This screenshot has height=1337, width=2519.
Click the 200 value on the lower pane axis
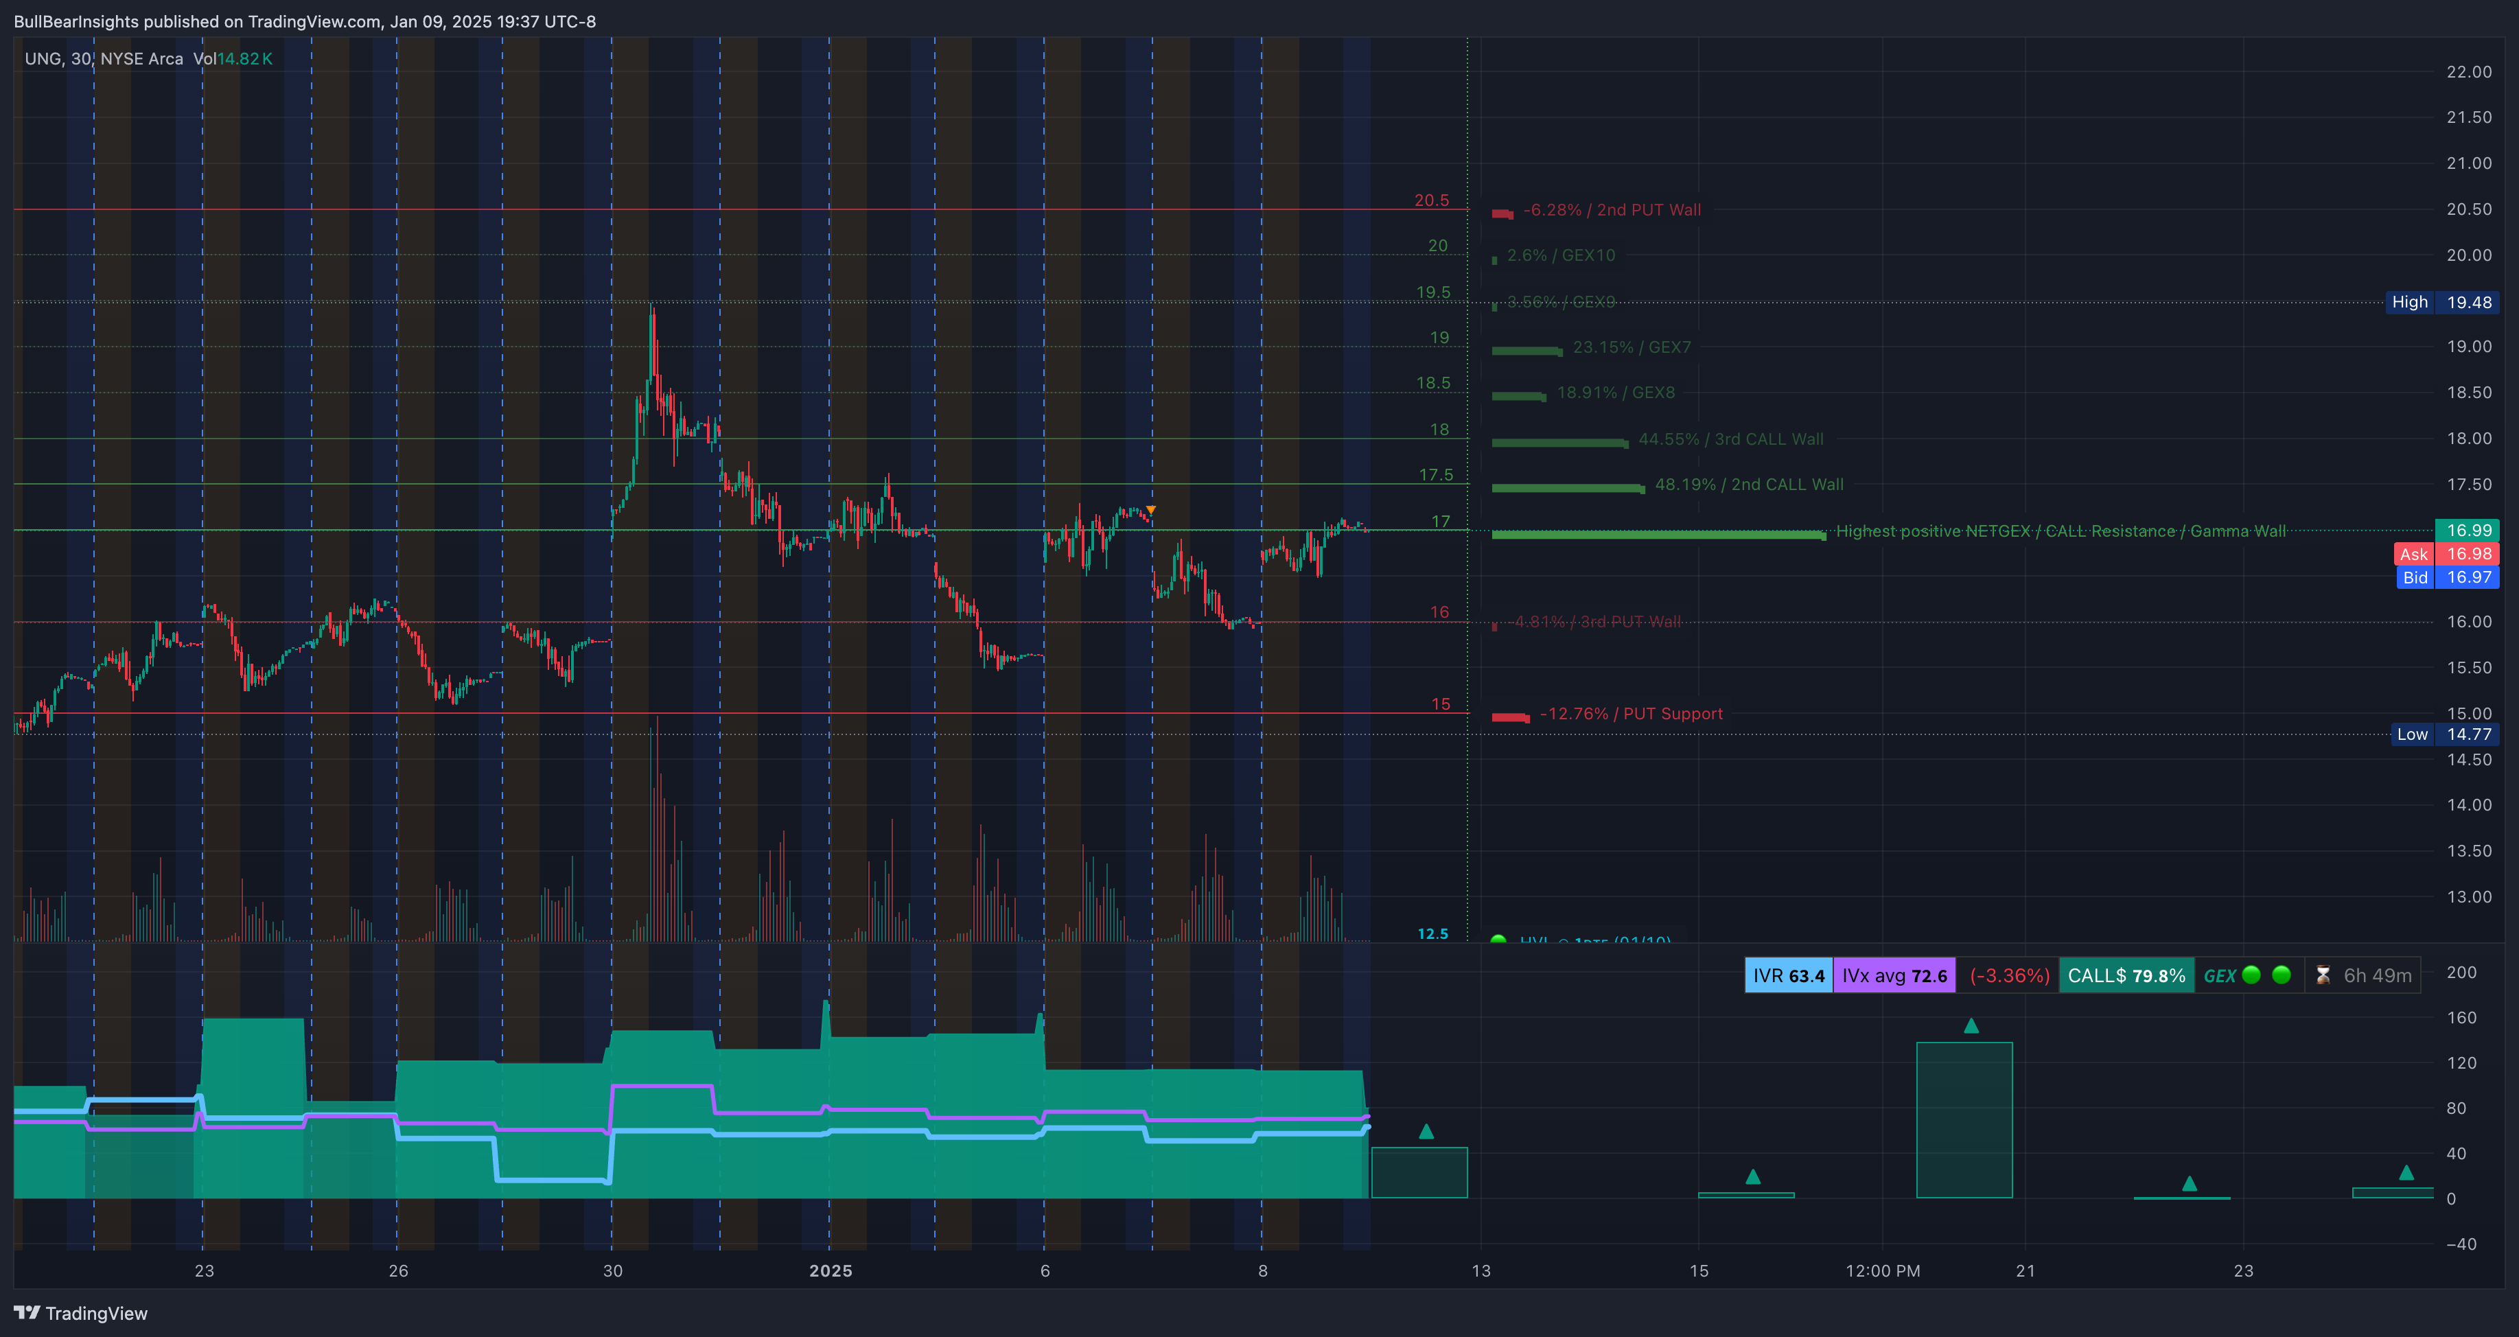pyautogui.click(x=2461, y=971)
